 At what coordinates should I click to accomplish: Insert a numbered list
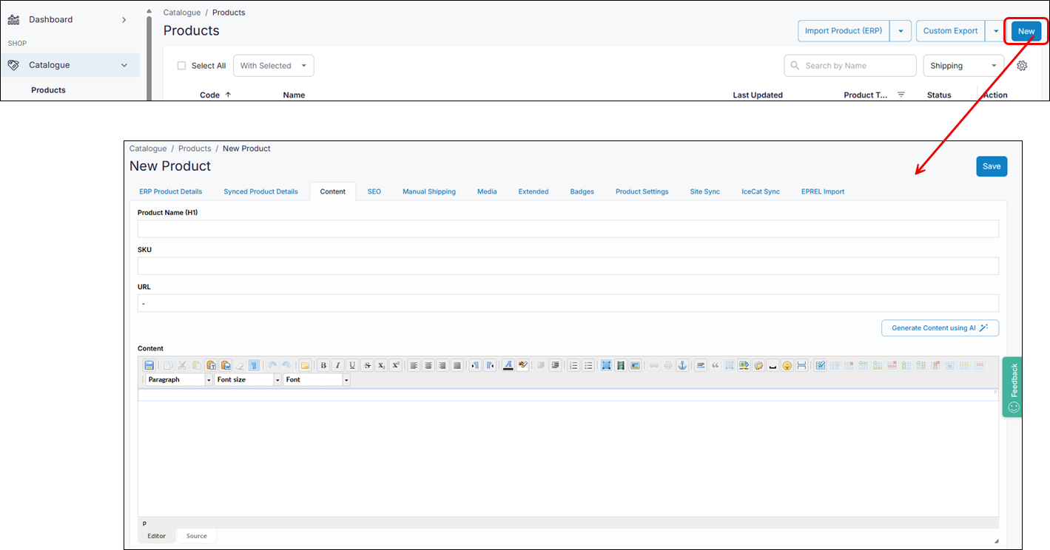click(x=573, y=365)
